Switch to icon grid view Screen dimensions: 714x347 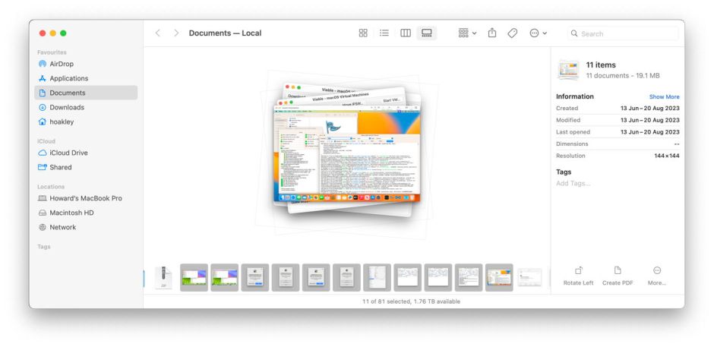pos(363,33)
